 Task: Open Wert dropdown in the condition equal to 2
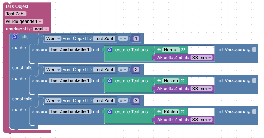click(53, 70)
